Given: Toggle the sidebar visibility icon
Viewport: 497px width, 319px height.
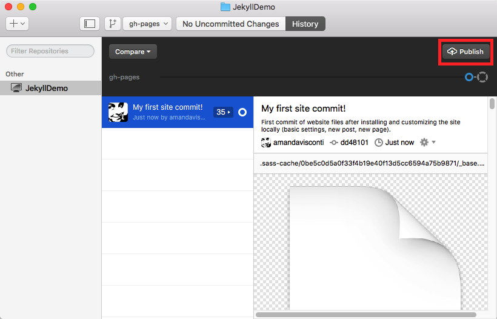Looking at the screenshot, I should pyautogui.click(x=90, y=24).
